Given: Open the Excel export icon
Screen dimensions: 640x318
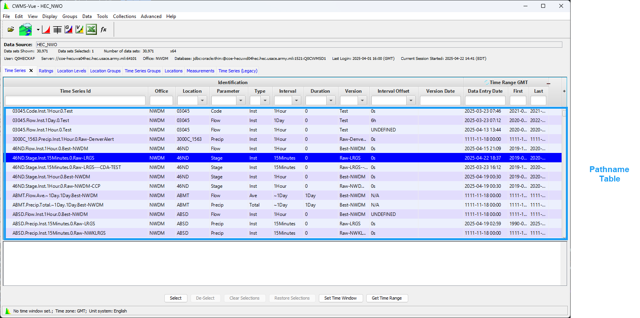Looking at the screenshot, I should click(91, 29).
